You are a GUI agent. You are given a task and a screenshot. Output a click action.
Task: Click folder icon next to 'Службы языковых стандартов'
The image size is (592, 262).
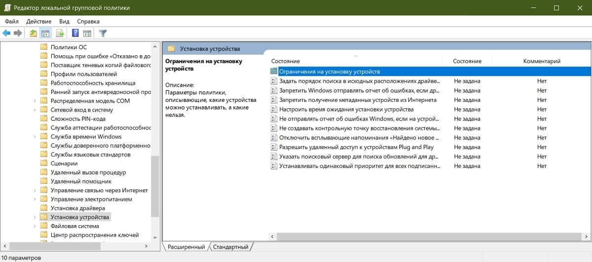click(43, 154)
